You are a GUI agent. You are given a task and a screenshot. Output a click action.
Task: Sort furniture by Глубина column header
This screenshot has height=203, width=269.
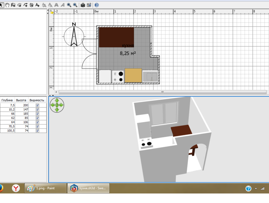click(x=7, y=100)
